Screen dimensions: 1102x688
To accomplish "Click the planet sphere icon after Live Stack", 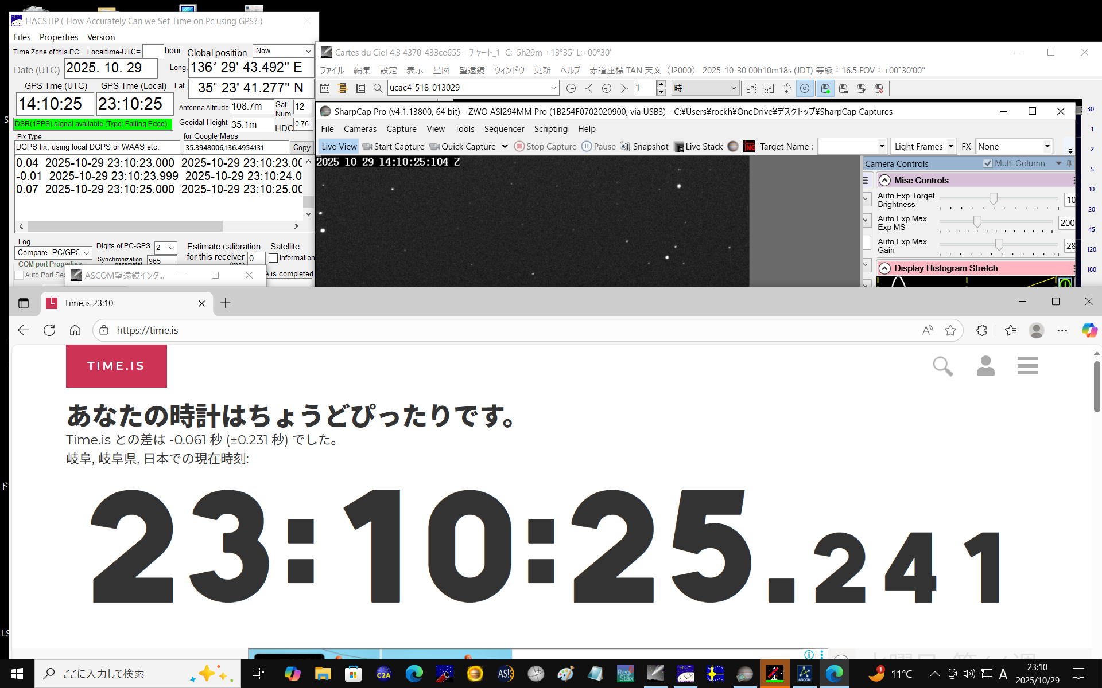I will 733,147.
